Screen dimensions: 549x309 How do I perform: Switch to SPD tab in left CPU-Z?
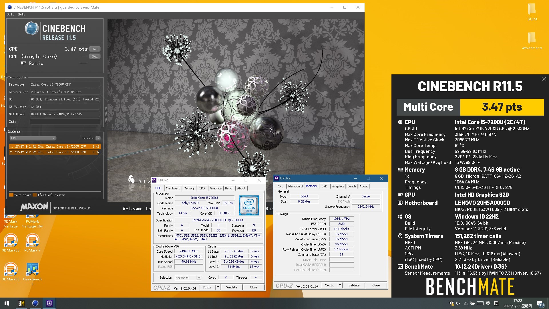pyautogui.click(x=202, y=188)
